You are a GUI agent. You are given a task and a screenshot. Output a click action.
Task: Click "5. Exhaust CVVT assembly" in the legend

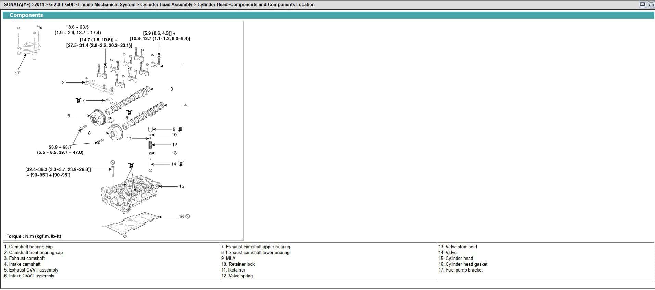coord(31,270)
